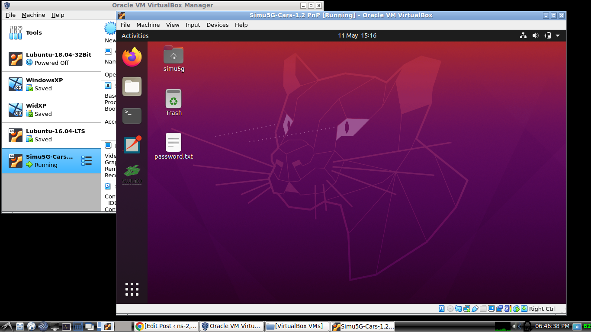Select the password.txt file on the desktop
Viewport: 591px width, 332px height.
click(x=173, y=146)
